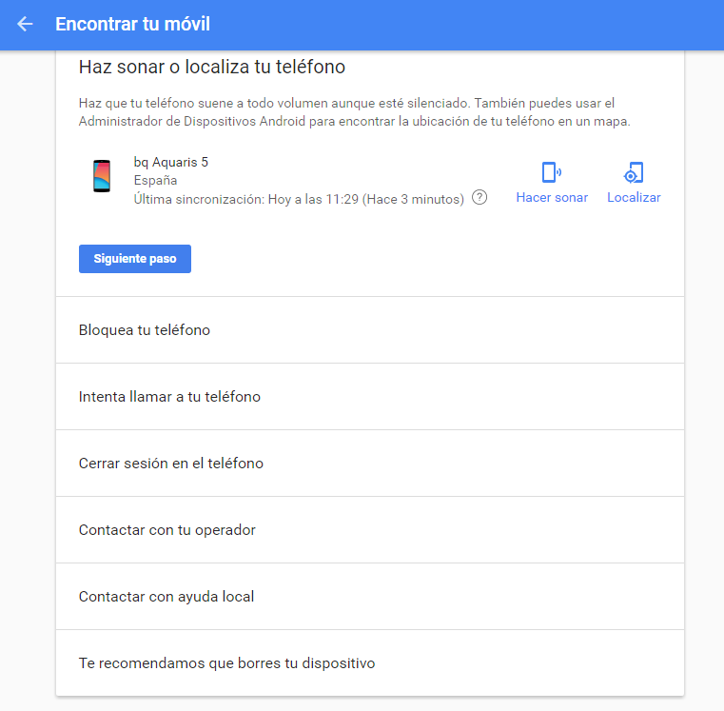Open the help question mark beside sync time
This screenshot has height=711, width=724.
479,198
